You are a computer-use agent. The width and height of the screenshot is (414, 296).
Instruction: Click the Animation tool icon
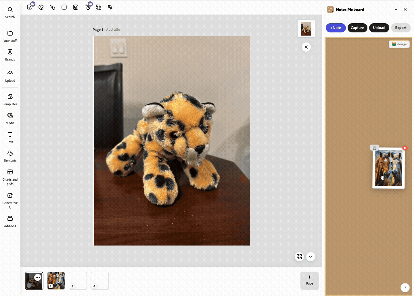[x=53, y=7]
